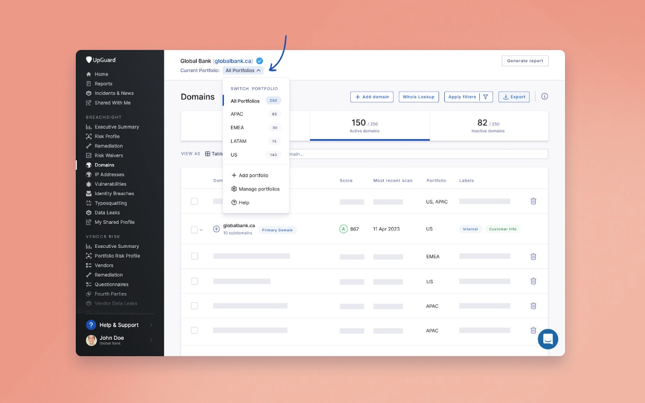Viewport: 645px width, 403px height.
Task: Click the Score column header
Action: [x=346, y=181]
